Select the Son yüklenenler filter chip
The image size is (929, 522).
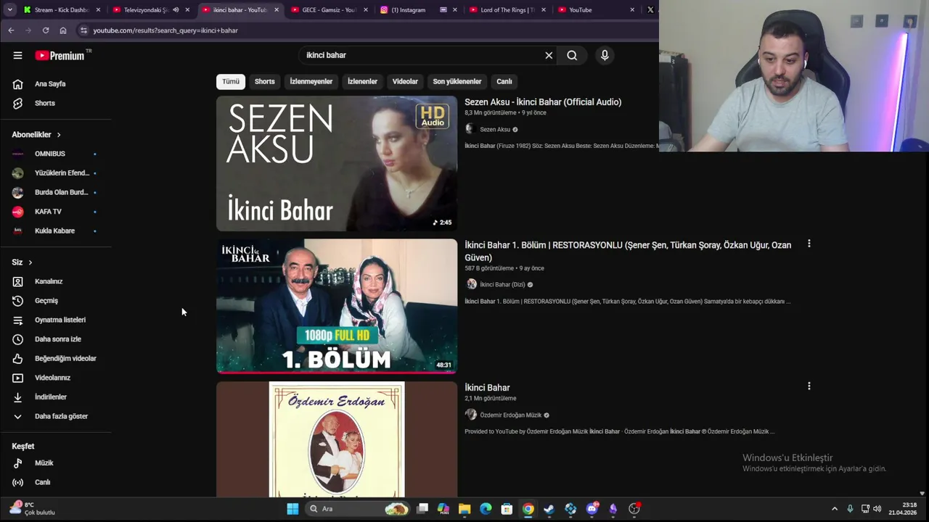click(457, 81)
